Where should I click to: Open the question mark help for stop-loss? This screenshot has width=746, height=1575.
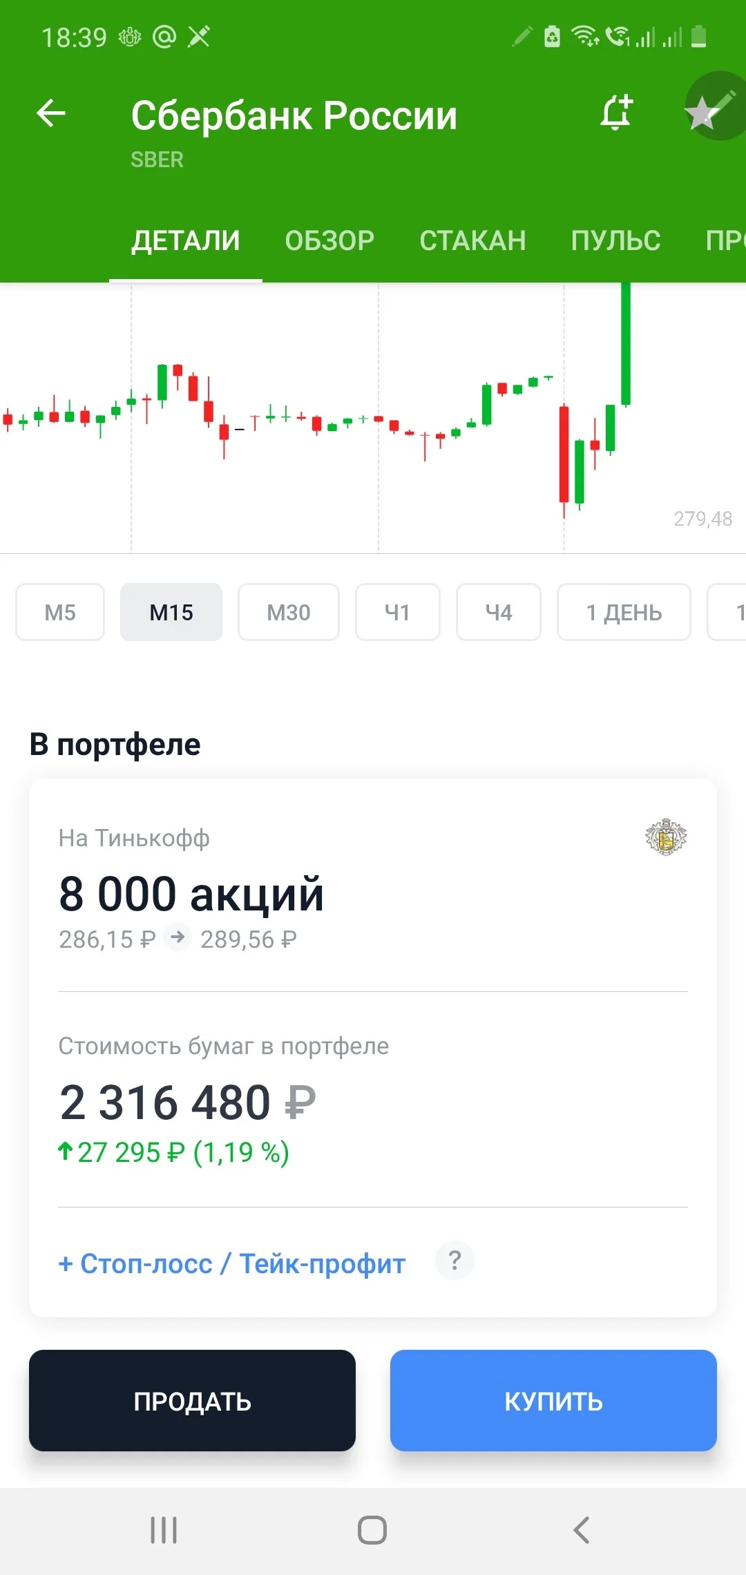(455, 1261)
